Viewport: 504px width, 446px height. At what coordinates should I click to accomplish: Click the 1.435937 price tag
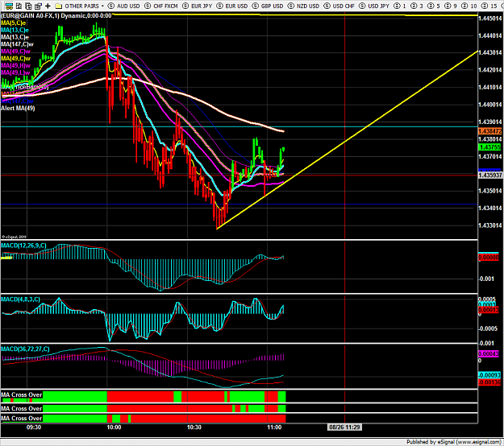point(489,176)
